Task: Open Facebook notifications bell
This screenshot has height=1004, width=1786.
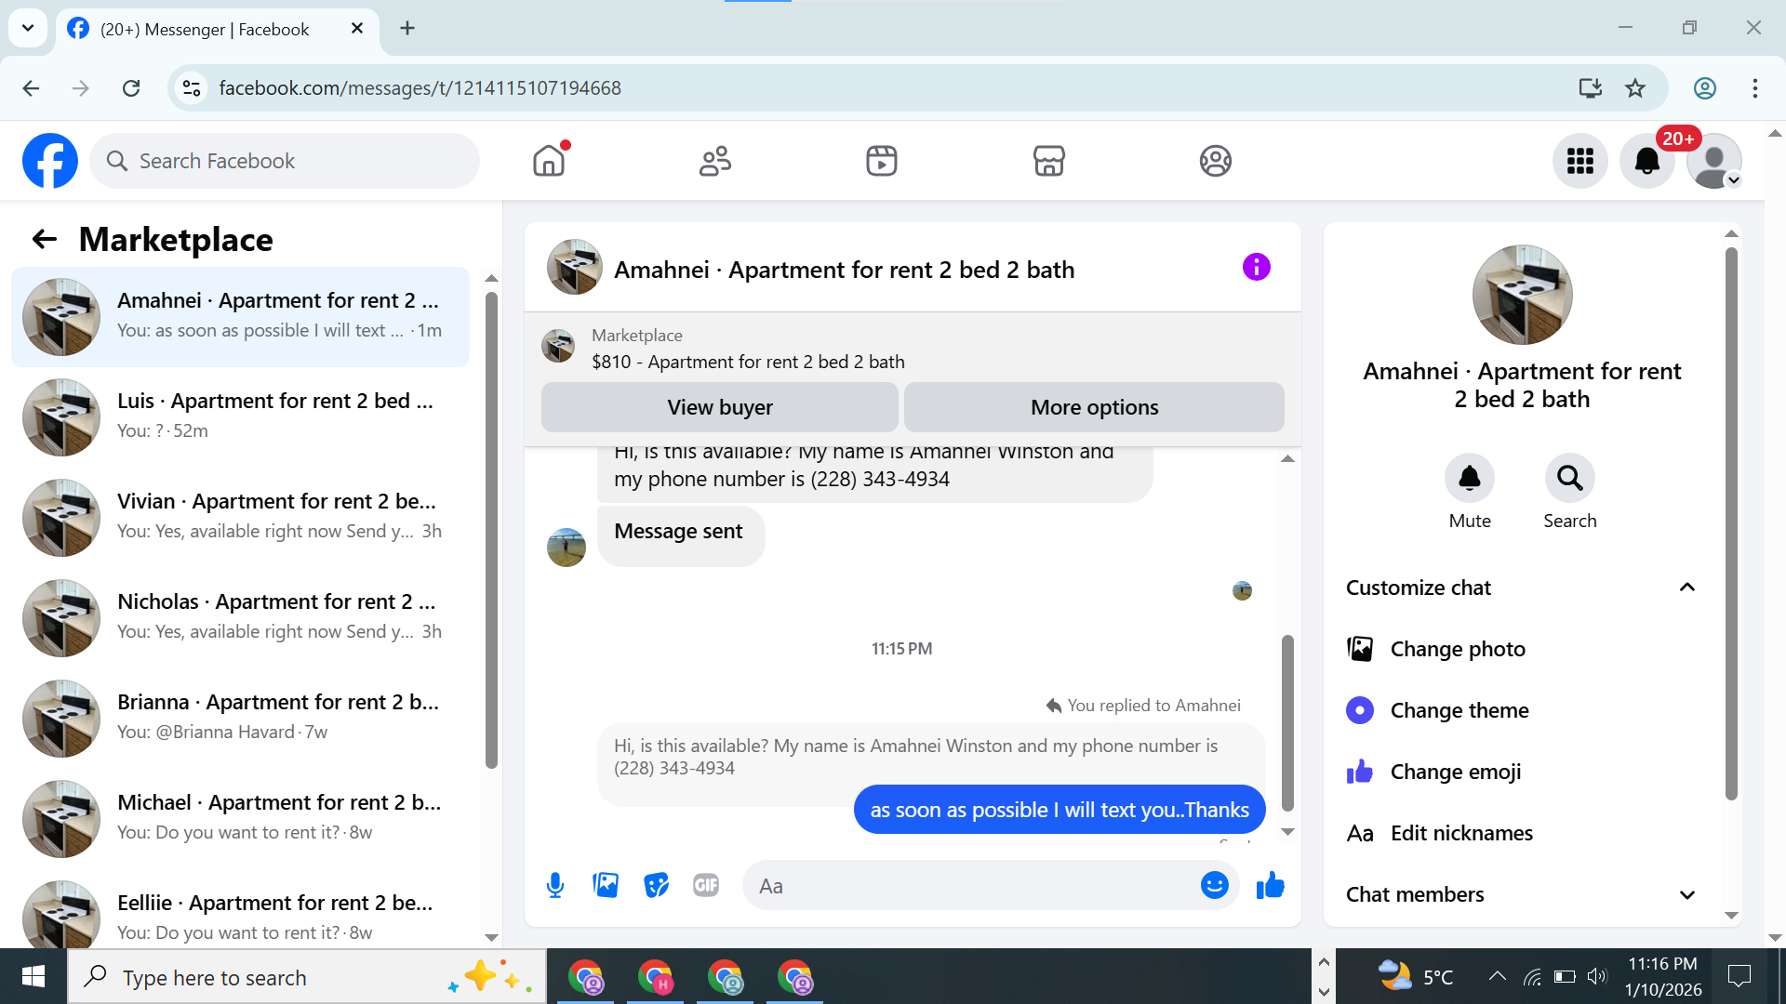Action: [1646, 161]
